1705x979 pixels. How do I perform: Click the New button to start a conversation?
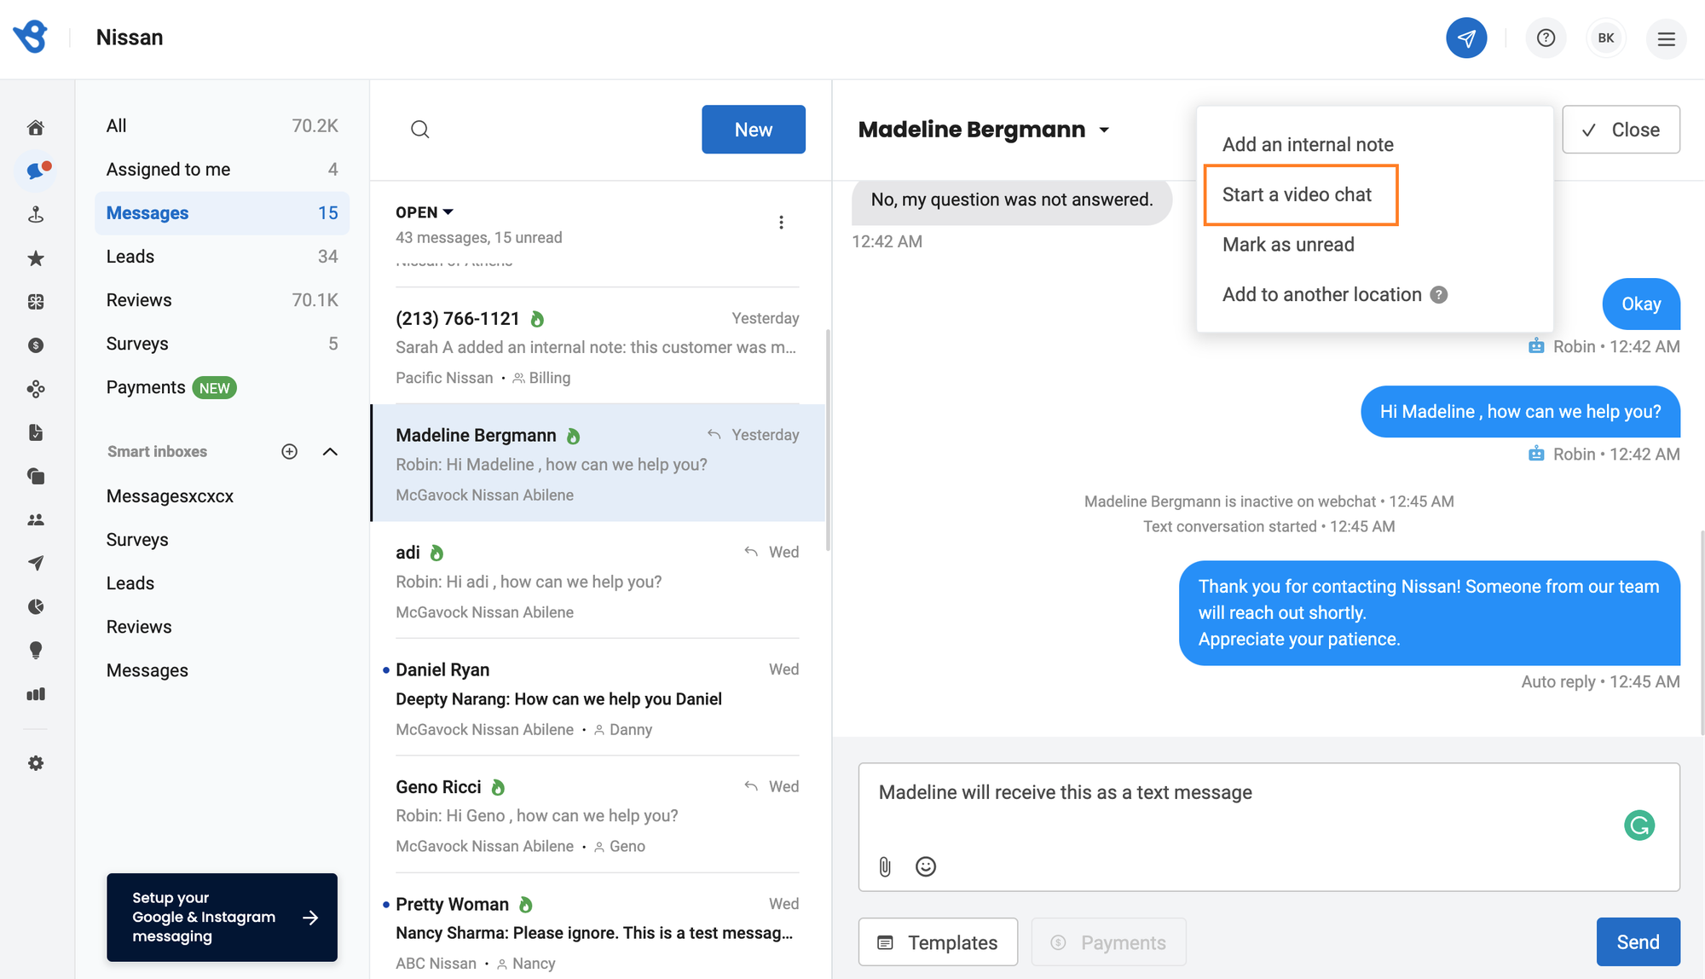(753, 129)
